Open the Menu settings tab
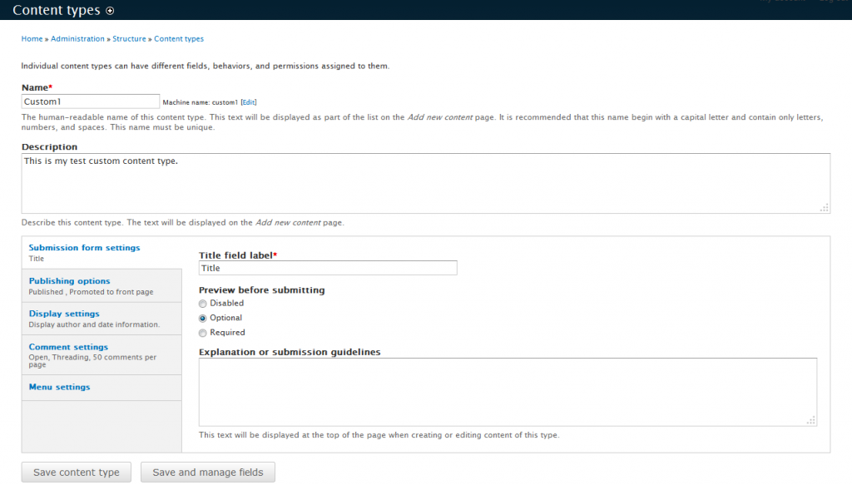Viewport: 852px width, 485px height. 58,387
